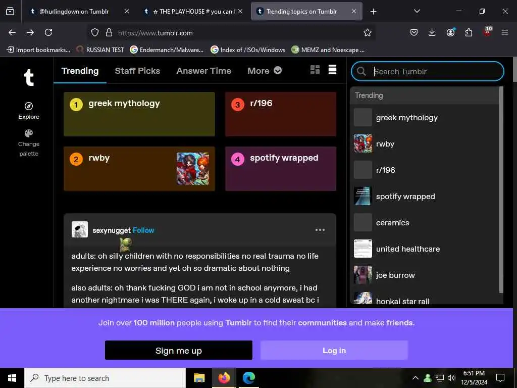Open Endermanch/Malware bookmark
This screenshot has height=388, width=517.
pyautogui.click(x=167, y=50)
